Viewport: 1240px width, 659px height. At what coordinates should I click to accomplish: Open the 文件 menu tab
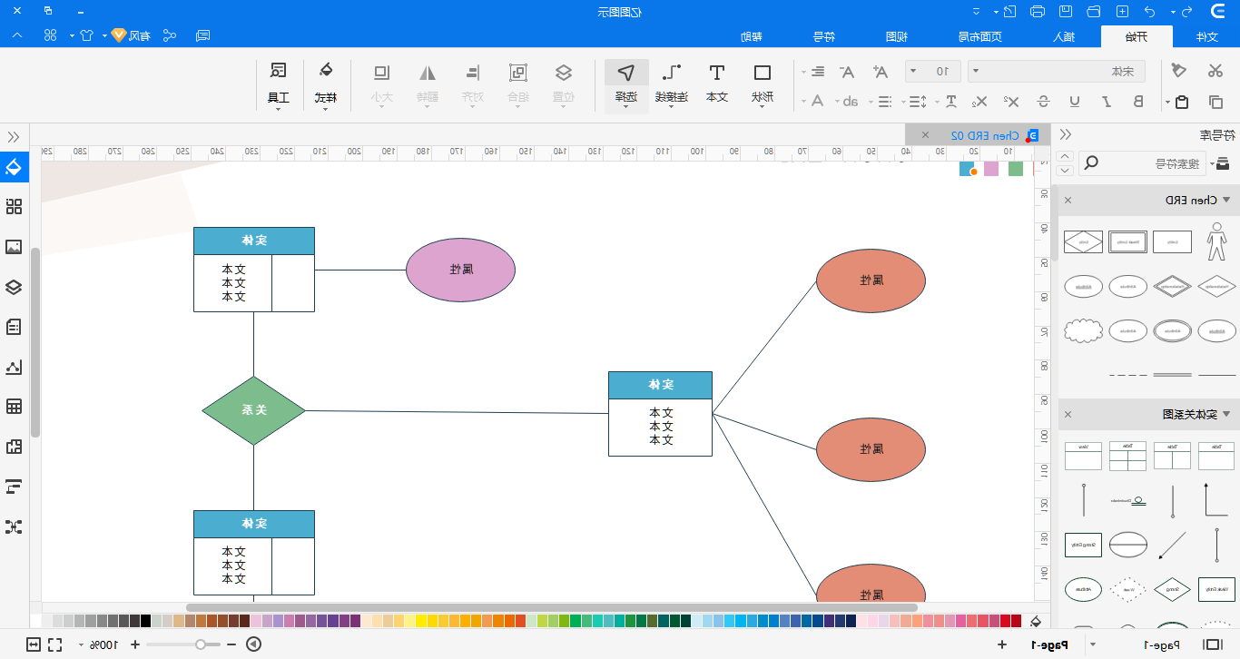coord(1206,37)
